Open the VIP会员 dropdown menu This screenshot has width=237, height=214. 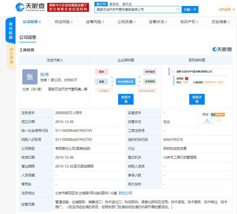point(225,9)
